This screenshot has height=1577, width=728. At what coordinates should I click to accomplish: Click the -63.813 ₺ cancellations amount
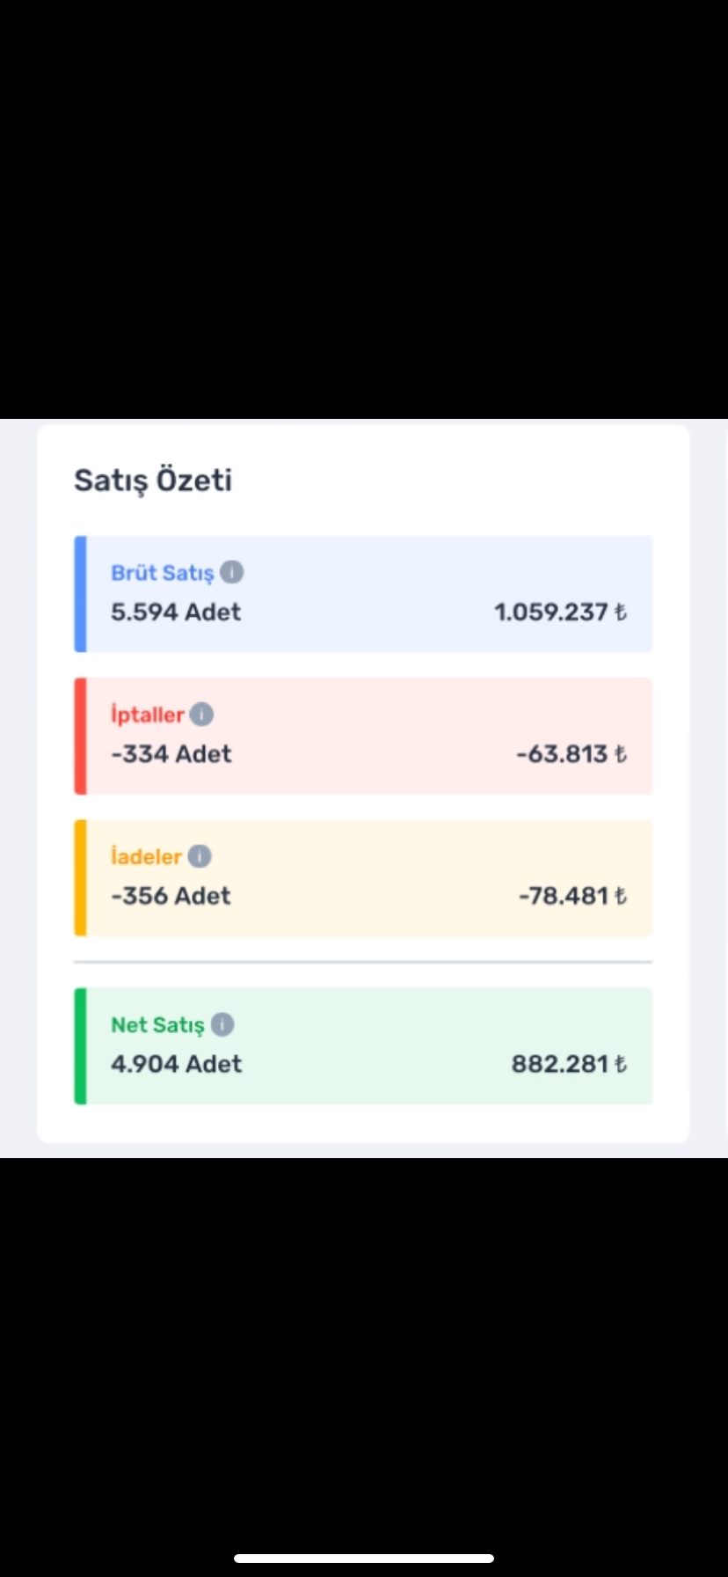coord(571,753)
